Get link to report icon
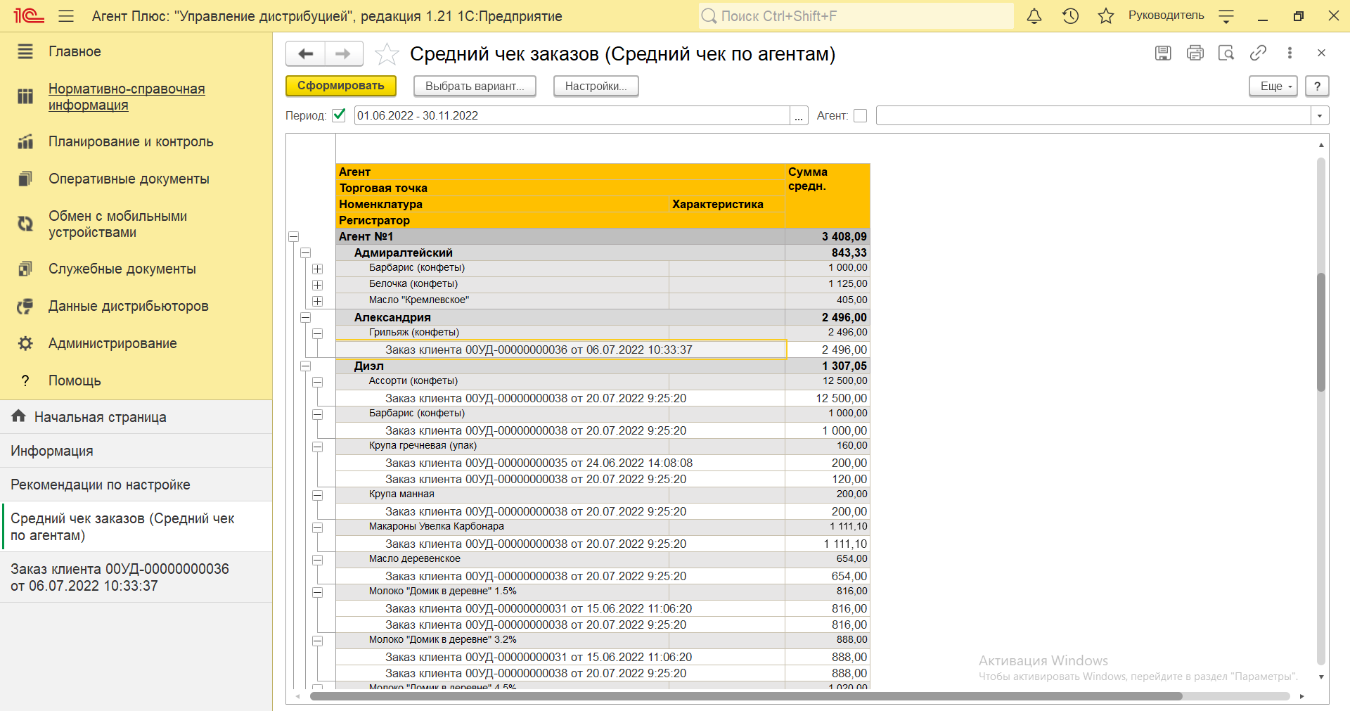This screenshot has width=1350, height=711. [x=1258, y=53]
